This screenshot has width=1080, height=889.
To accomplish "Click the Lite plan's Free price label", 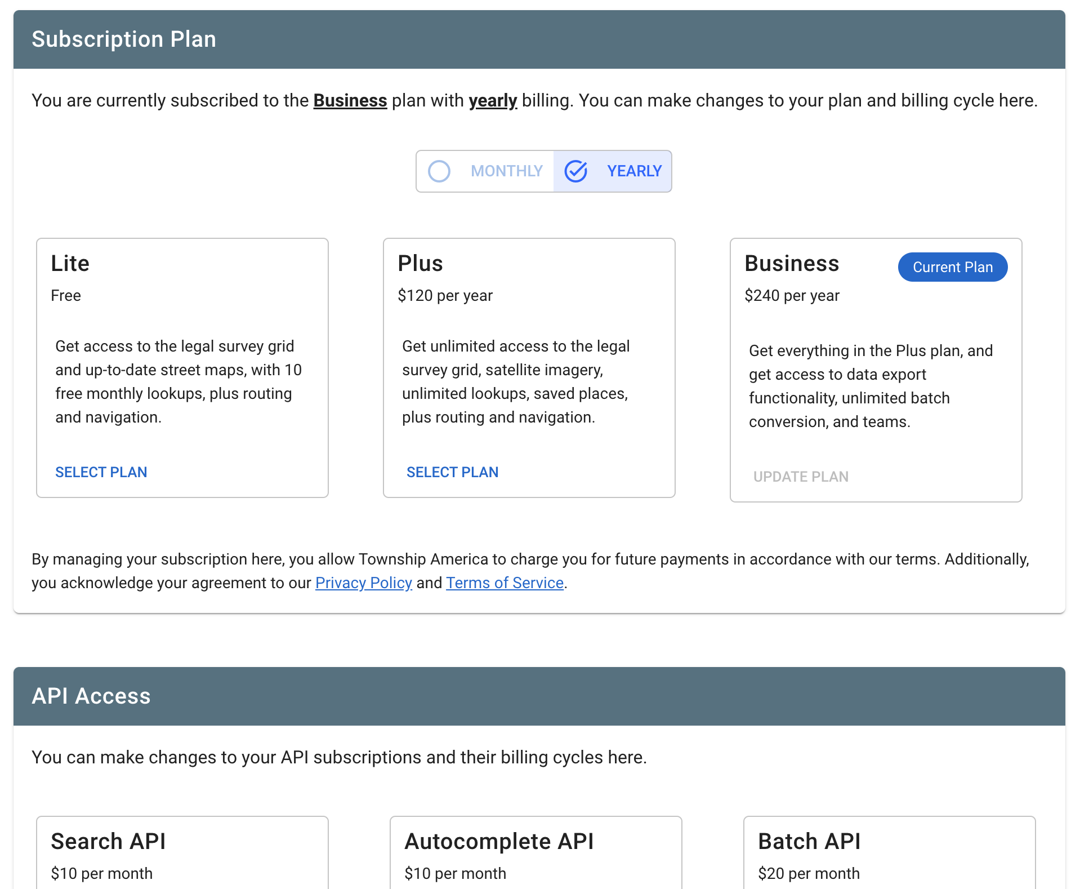I will (66, 296).
